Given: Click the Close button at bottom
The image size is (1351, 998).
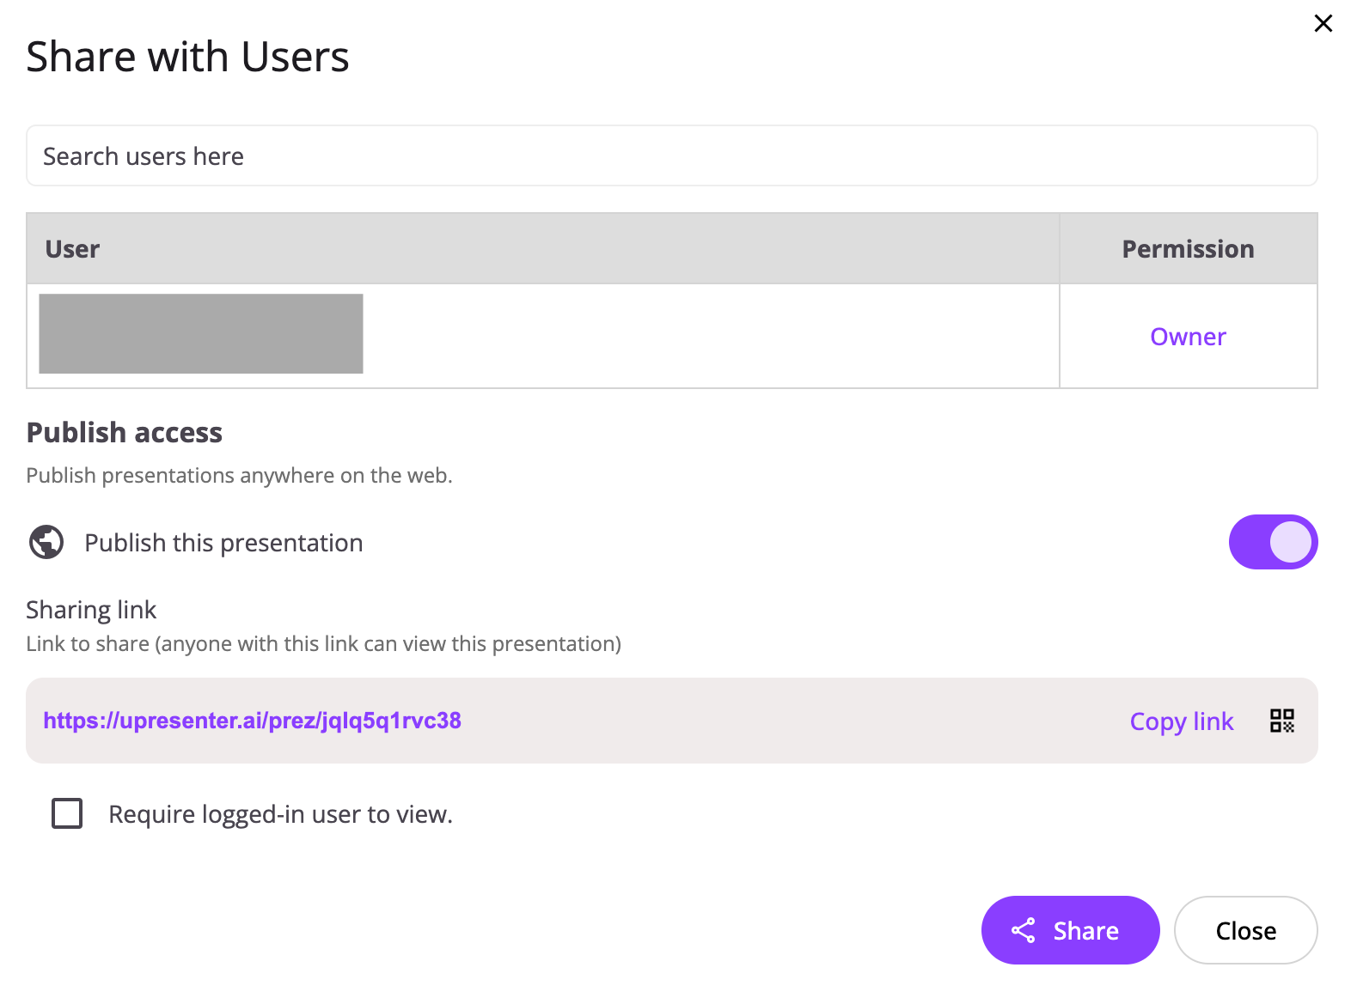Looking at the screenshot, I should 1245,930.
